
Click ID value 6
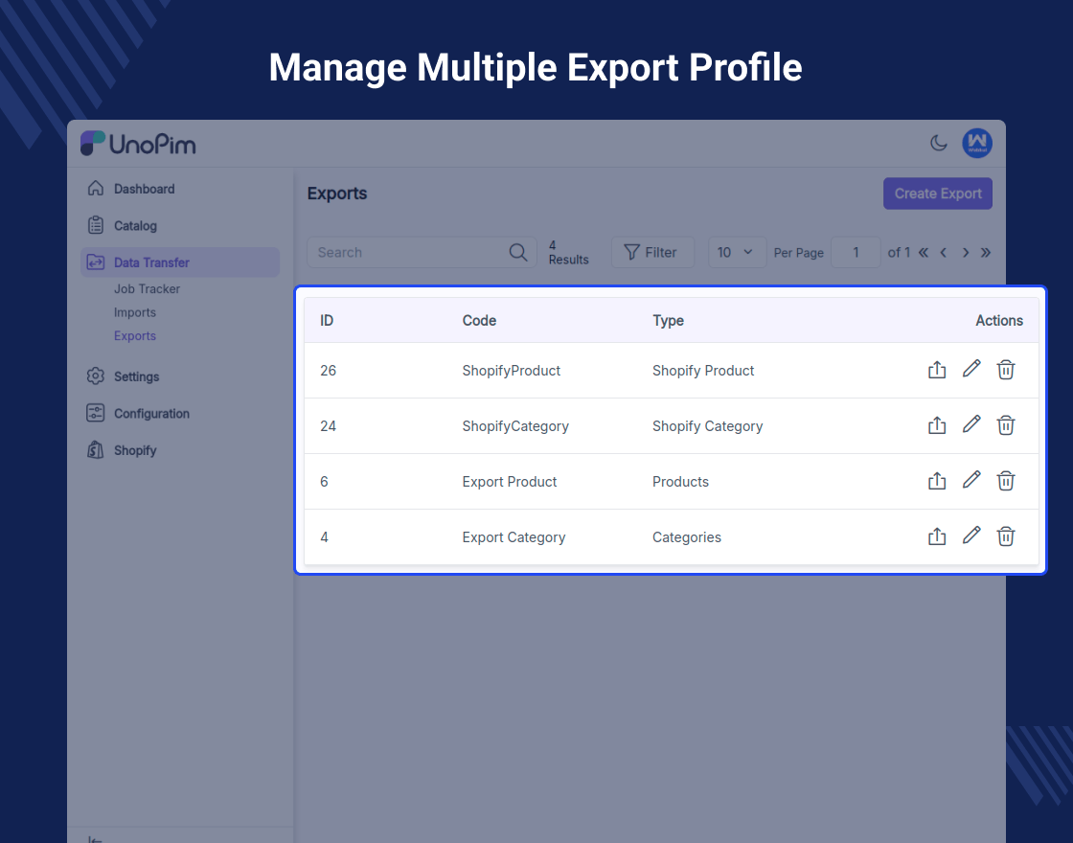click(x=324, y=481)
